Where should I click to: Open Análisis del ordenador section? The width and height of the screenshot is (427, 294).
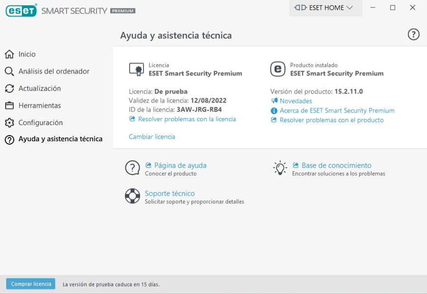54,71
